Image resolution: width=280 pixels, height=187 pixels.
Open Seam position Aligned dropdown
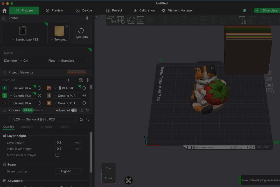(68, 171)
